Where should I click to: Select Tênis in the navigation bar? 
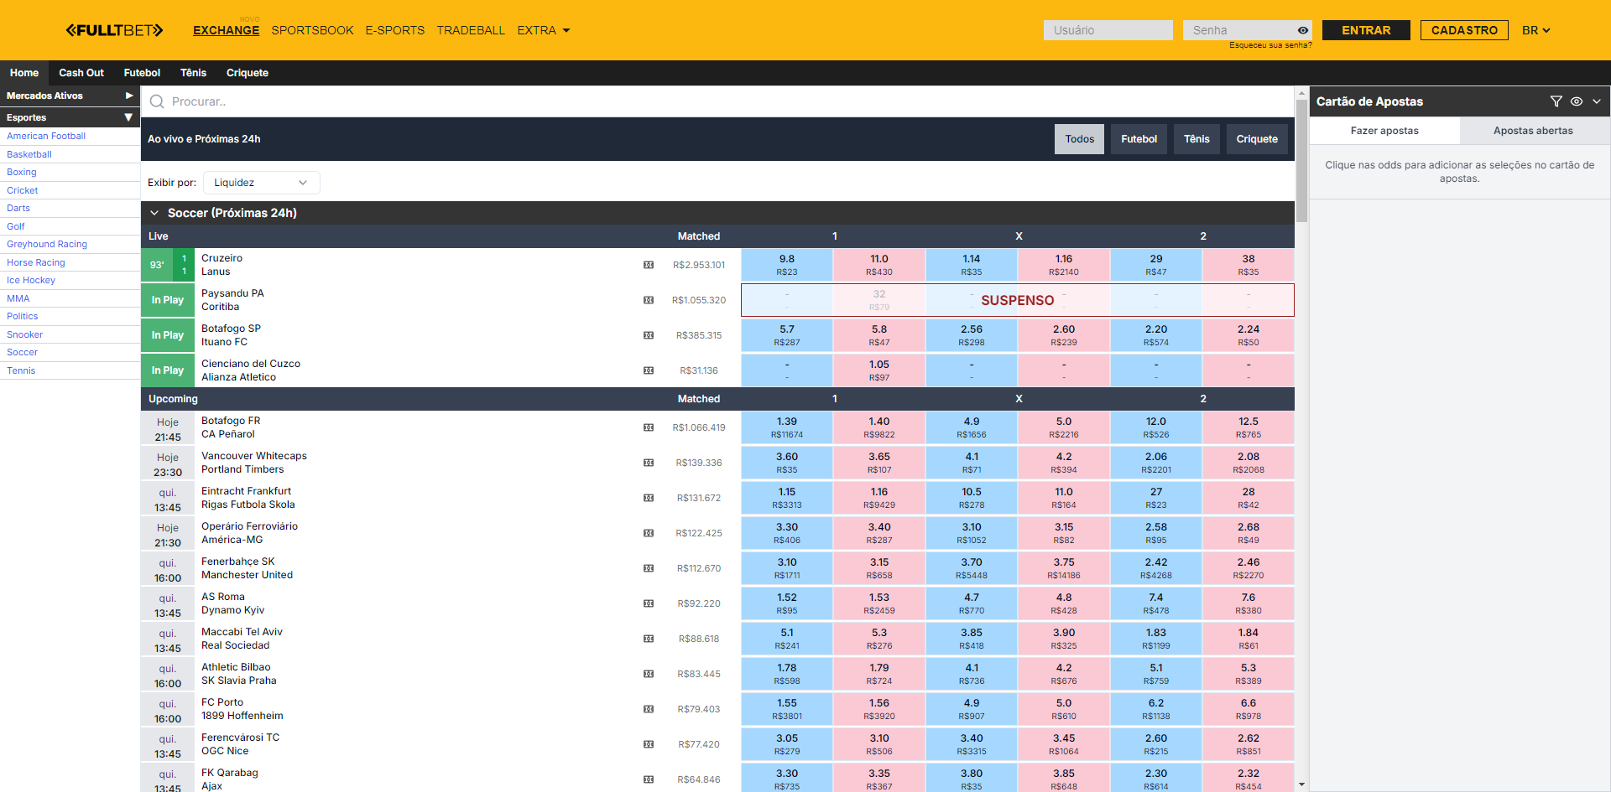point(193,73)
